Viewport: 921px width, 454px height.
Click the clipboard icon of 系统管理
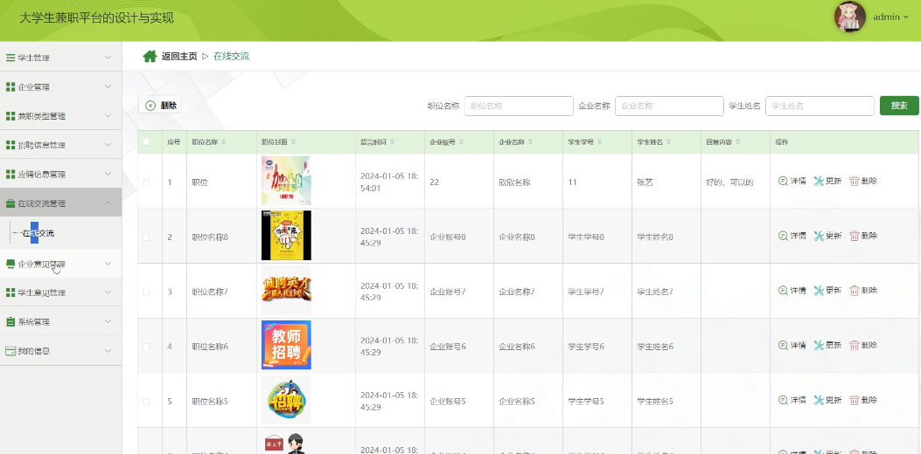[x=10, y=321]
